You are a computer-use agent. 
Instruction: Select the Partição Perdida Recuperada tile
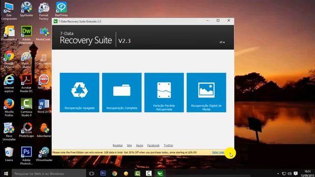coord(164,92)
